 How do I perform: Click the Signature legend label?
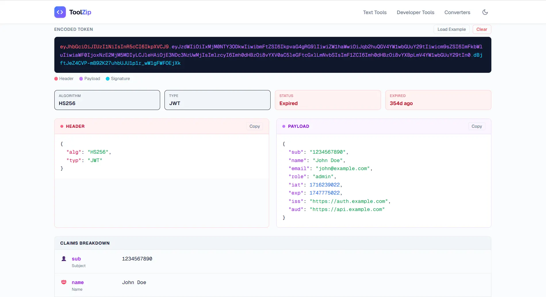pos(120,79)
